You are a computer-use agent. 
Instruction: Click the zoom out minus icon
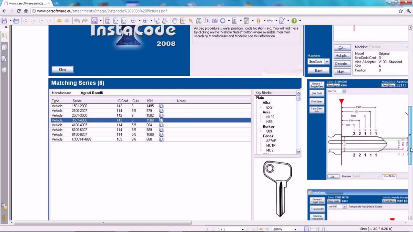click(x=133, y=21)
